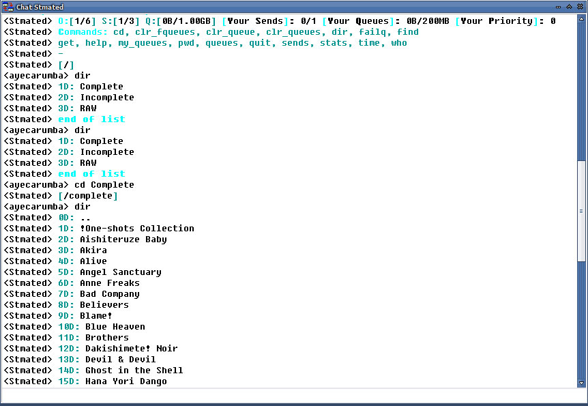Click the 'Aishiteruze Baby' entry
Screen dimensions: 588x406
point(123,240)
